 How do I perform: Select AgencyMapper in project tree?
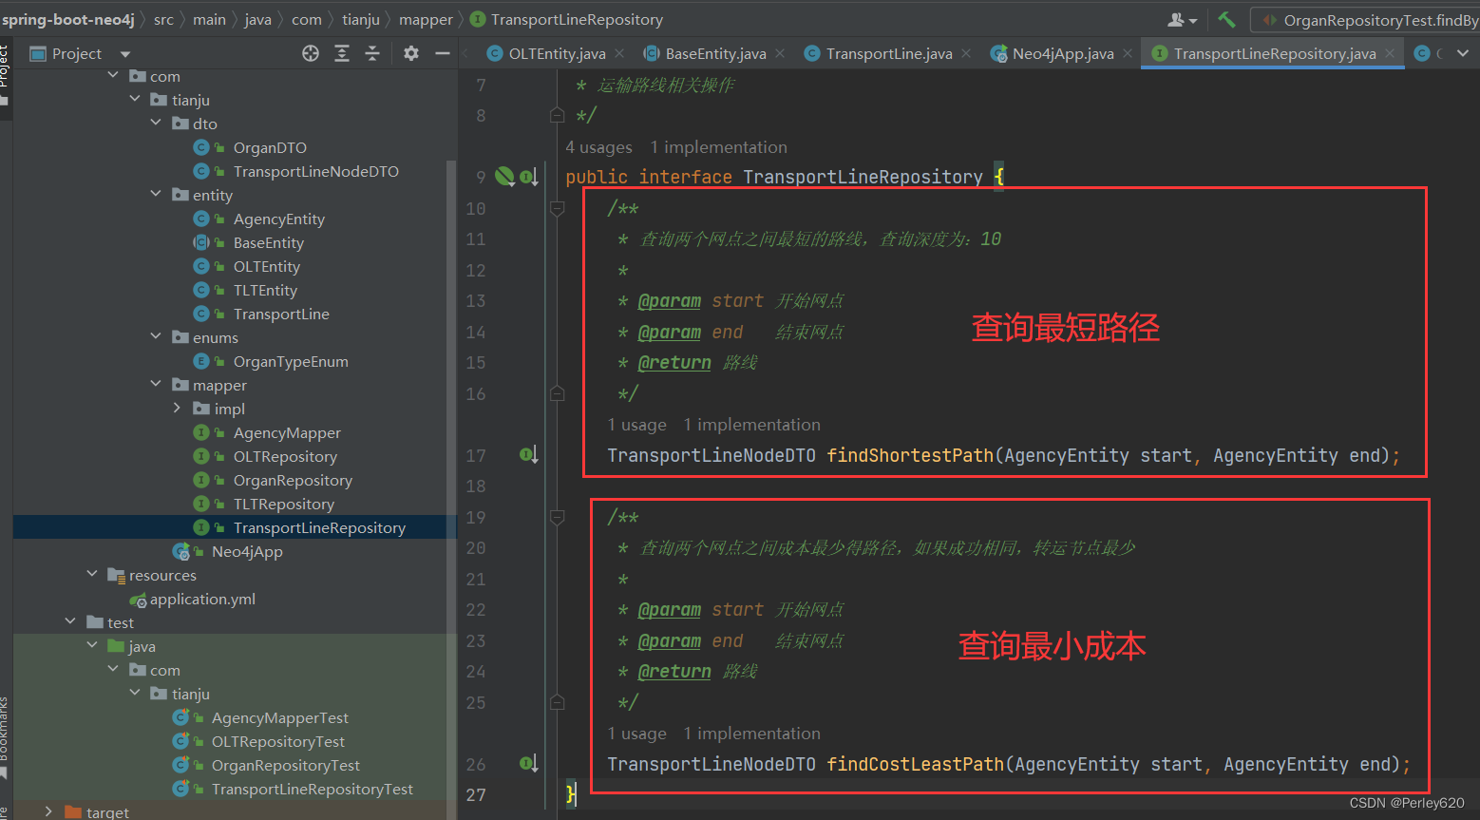click(x=287, y=432)
